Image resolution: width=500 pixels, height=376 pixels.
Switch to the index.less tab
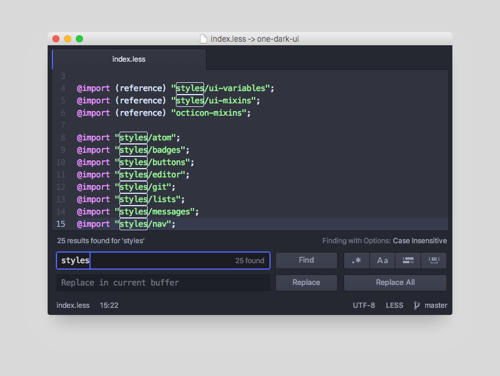(129, 59)
